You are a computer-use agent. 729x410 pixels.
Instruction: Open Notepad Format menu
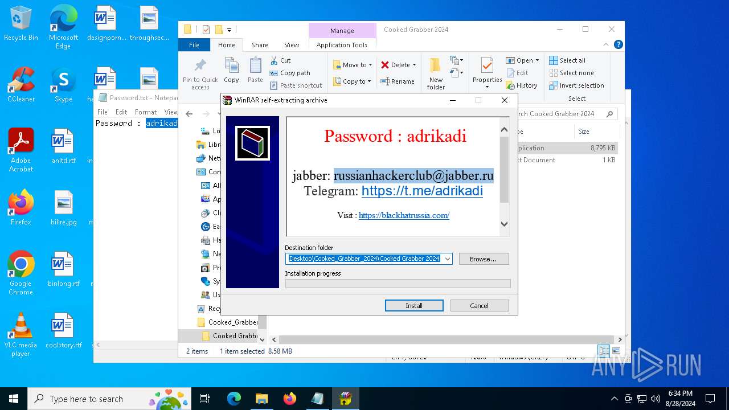coord(146,112)
